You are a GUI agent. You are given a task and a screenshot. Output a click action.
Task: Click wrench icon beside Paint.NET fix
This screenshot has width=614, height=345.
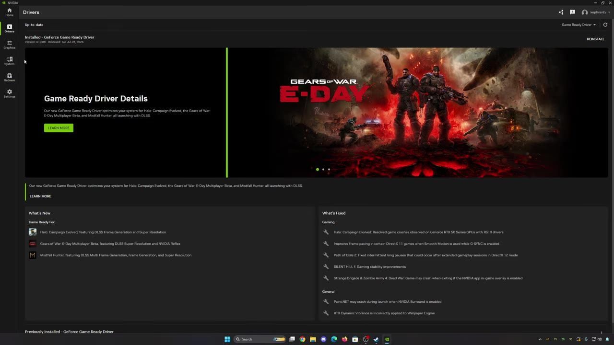(326, 301)
